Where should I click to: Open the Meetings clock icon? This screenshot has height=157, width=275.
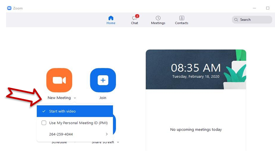point(158,18)
